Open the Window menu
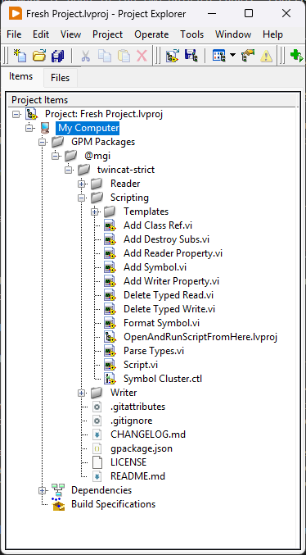The width and height of the screenshot is (306, 555). 233,34
